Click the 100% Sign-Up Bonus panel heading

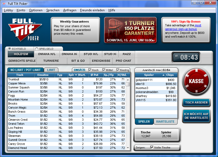[x=186, y=22]
